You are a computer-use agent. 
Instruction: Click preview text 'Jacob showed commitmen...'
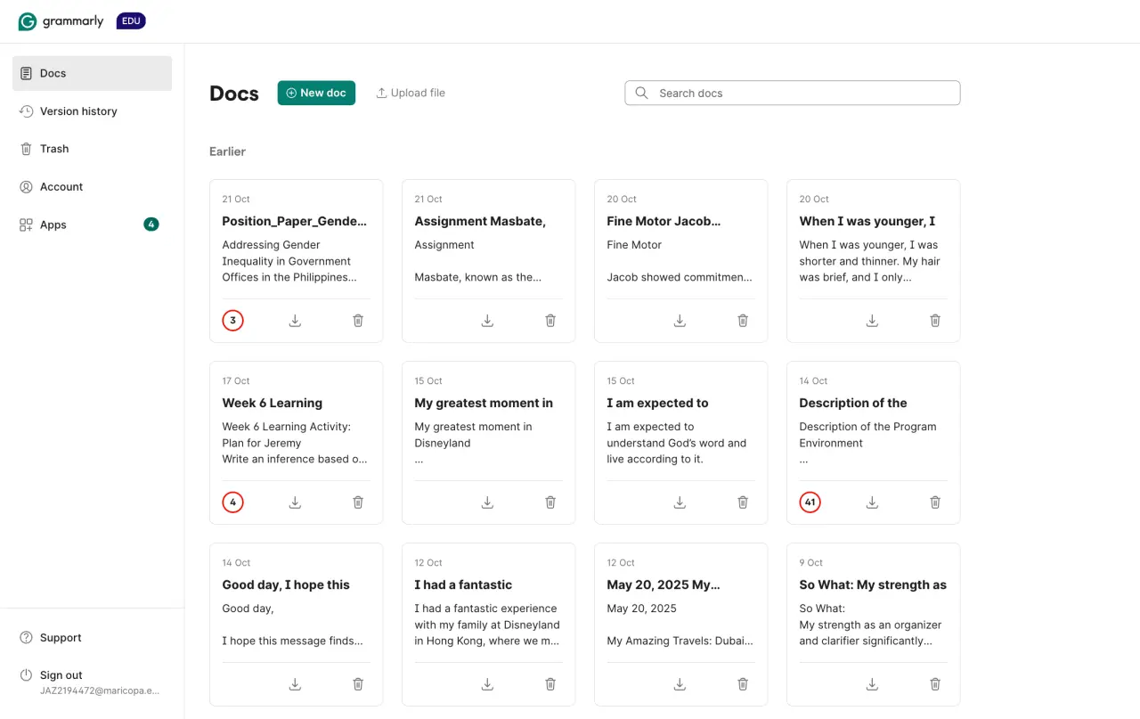679,277
